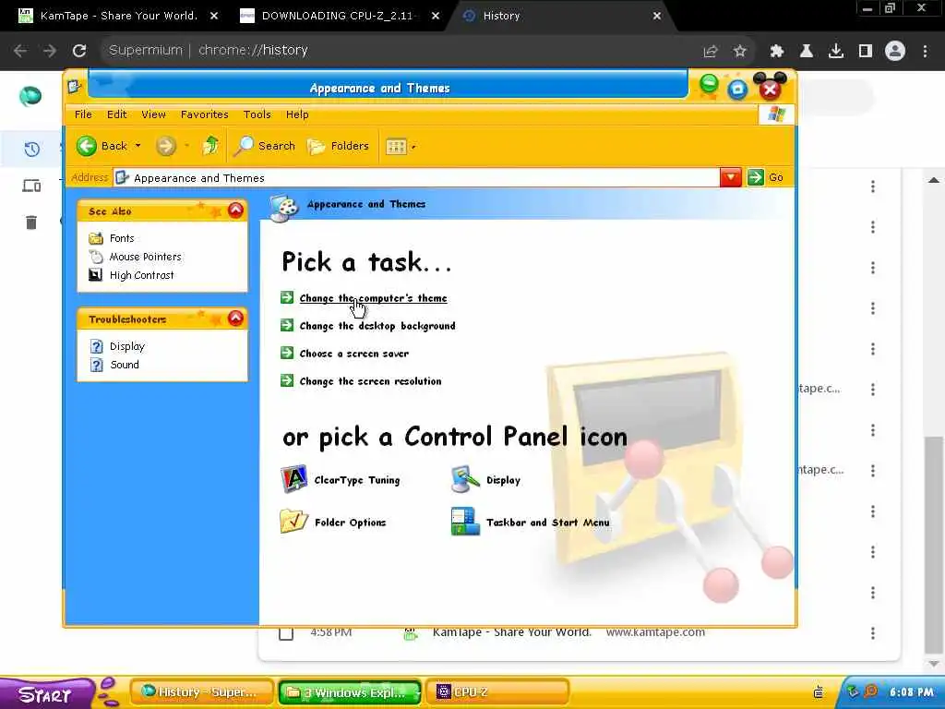Click Change the screen resolution
The width and height of the screenshot is (945, 709).
point(370,381)
